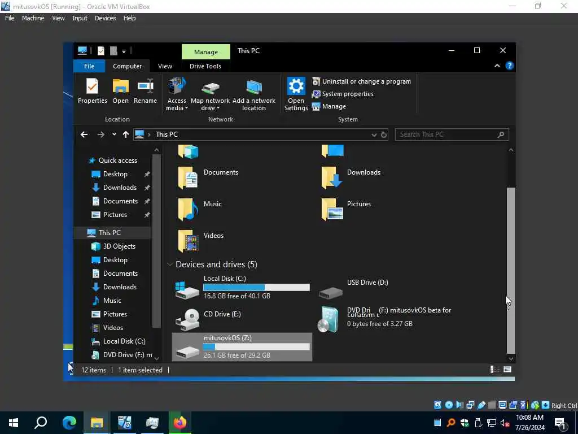Click the Search This PC field
The image size is (578, 434).
452,134
